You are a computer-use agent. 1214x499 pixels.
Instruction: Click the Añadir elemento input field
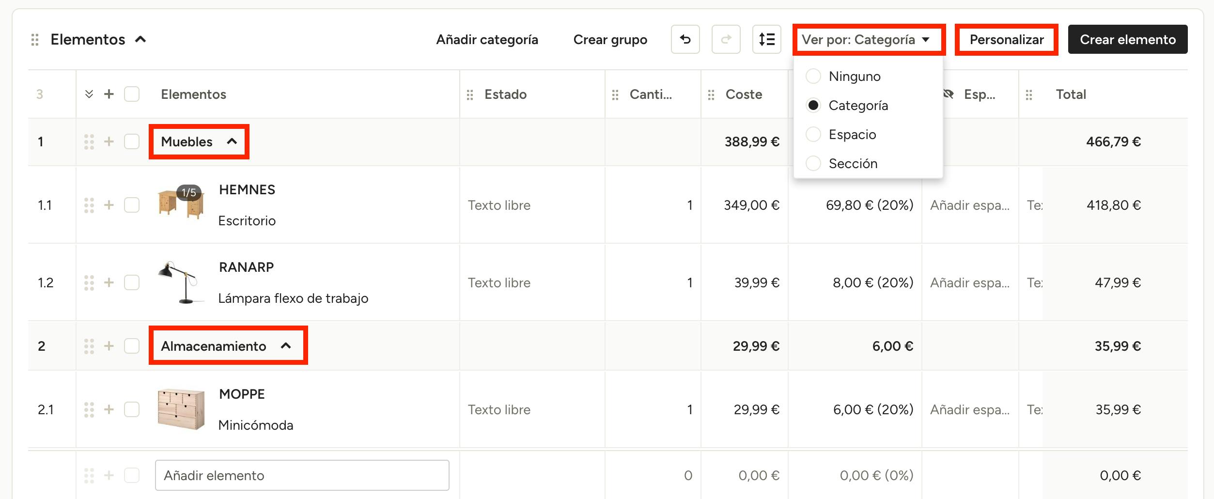(302, 475)
